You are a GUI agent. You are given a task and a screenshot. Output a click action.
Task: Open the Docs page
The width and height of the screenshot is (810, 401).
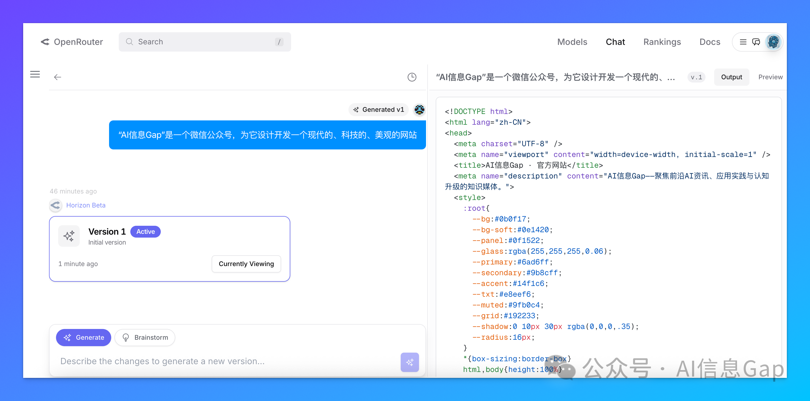(x=710, y=42)
